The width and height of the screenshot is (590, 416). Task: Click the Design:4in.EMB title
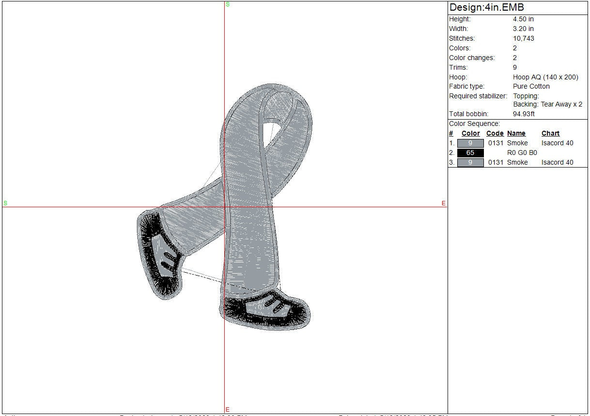(486, 8)
